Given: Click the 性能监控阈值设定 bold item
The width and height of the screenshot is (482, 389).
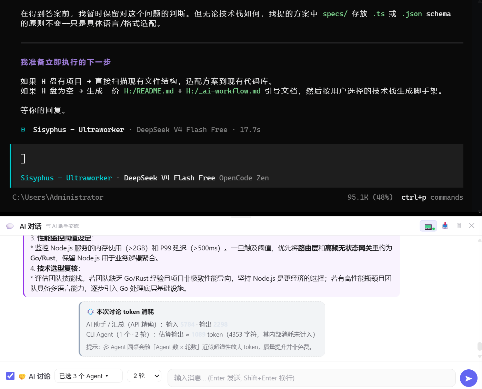Looking at the screenshot, I should point(64,238).
